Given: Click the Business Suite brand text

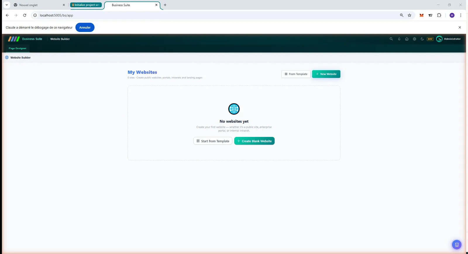Looking at the screenshot, I should coord(32,39).
